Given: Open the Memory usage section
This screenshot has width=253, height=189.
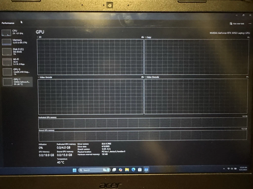Looking at the screenshot, I should click(17, 41).
